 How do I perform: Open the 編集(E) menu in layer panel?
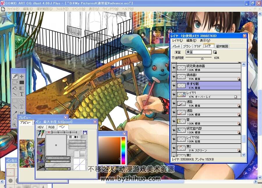click(191, 40)
